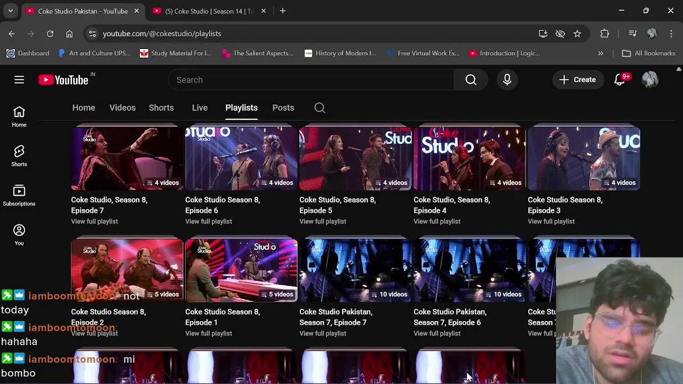Open the History of Modern I... bookmark
This screenshot has height=384, width=683.
[x=340, y=53]
